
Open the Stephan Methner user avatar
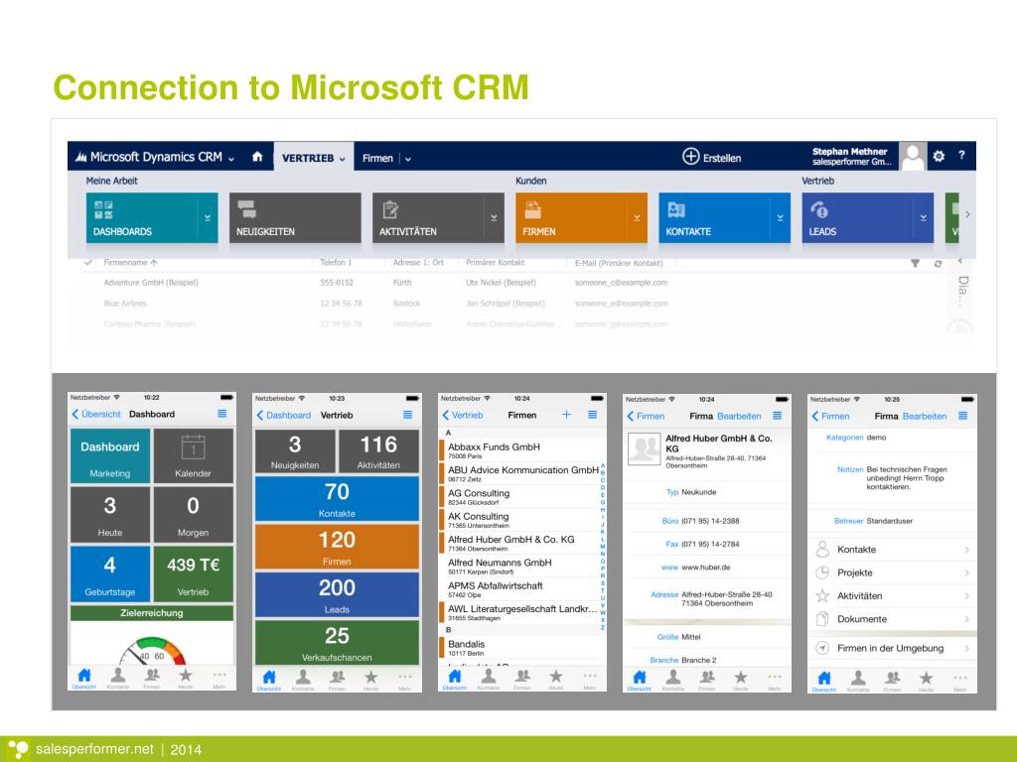(x=913, y=156)
